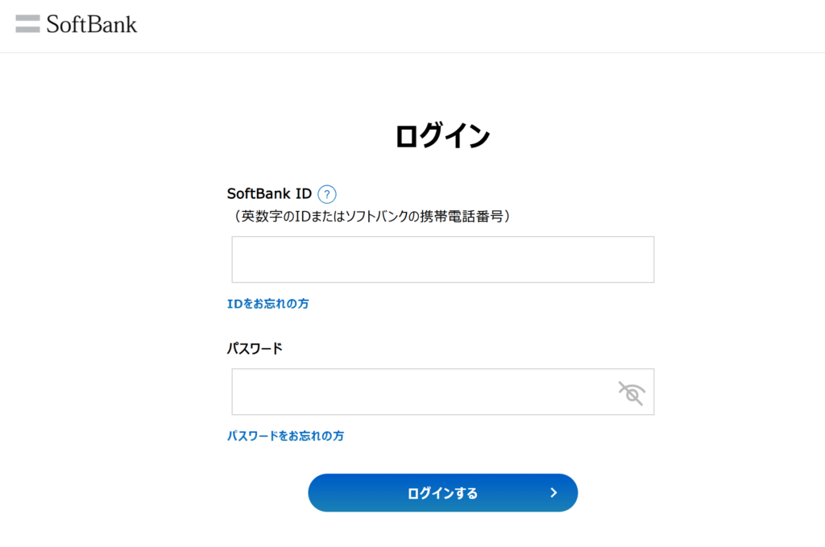825x547 pixels.
Task: Click the hint text about 携帯電話番号
Action: 371,216
